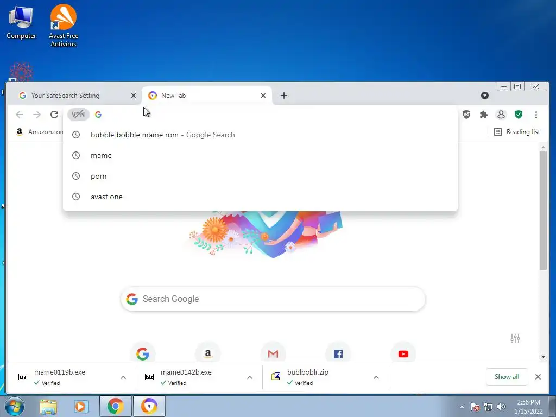Click the Forward navigation arrow
The height and width of the screenshot is (417, 556).
37,115
